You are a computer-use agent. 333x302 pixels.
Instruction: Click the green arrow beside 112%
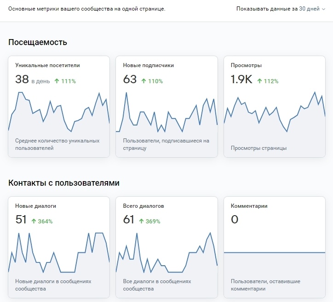(x=259, y=81)
